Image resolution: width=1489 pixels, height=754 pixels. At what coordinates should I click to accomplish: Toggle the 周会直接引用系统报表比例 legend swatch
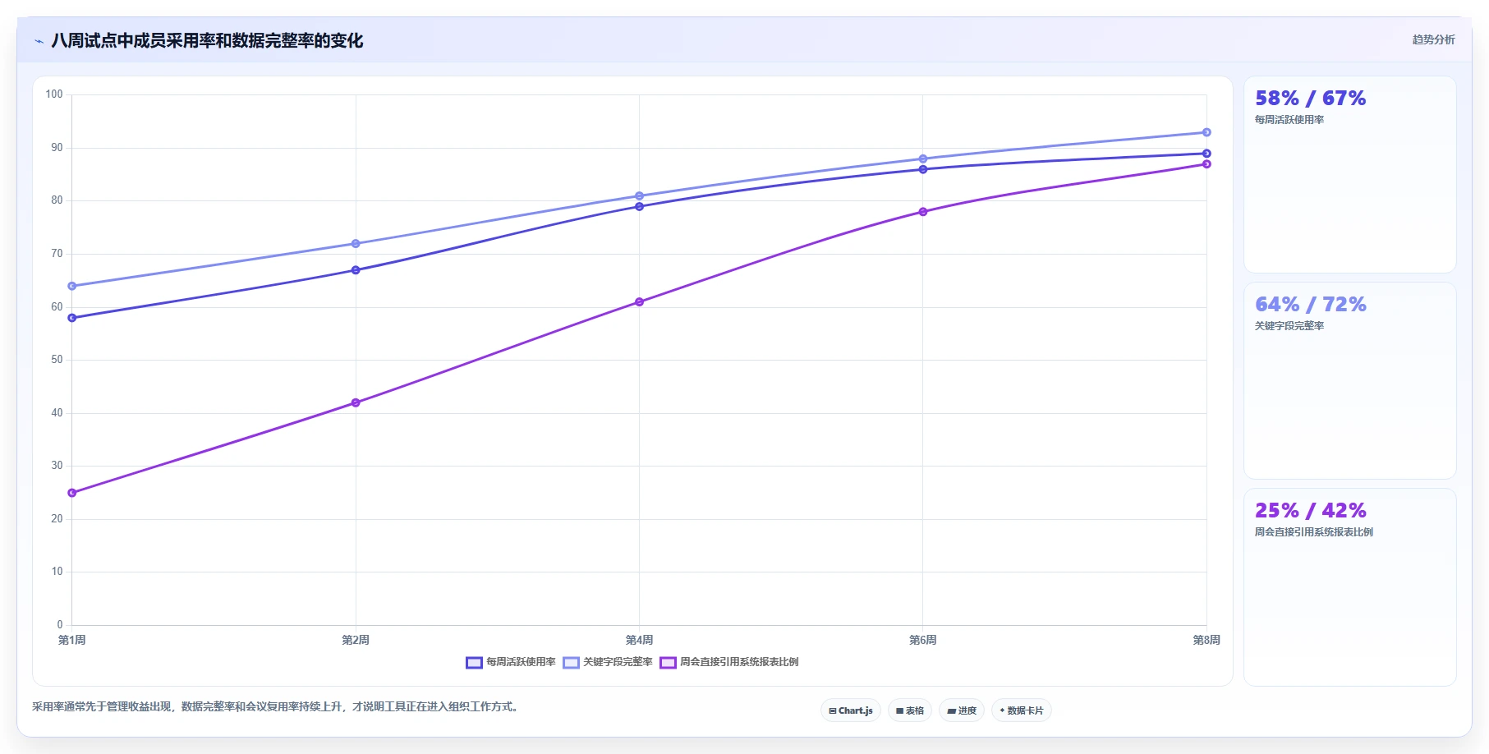(x=668, y=663)
